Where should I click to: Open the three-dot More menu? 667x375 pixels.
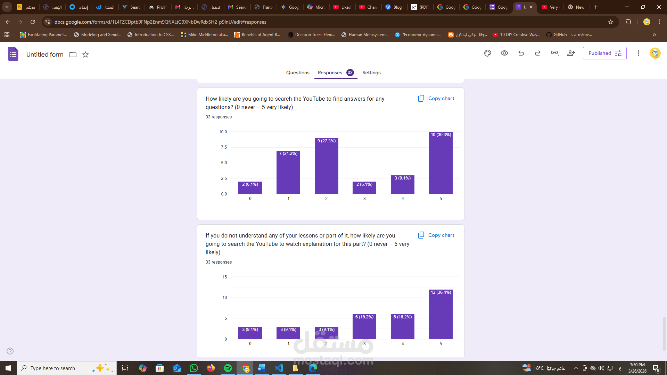click(638, 53)
